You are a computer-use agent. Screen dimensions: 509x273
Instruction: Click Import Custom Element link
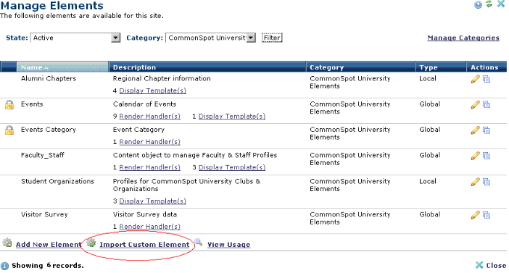(144, 245)
